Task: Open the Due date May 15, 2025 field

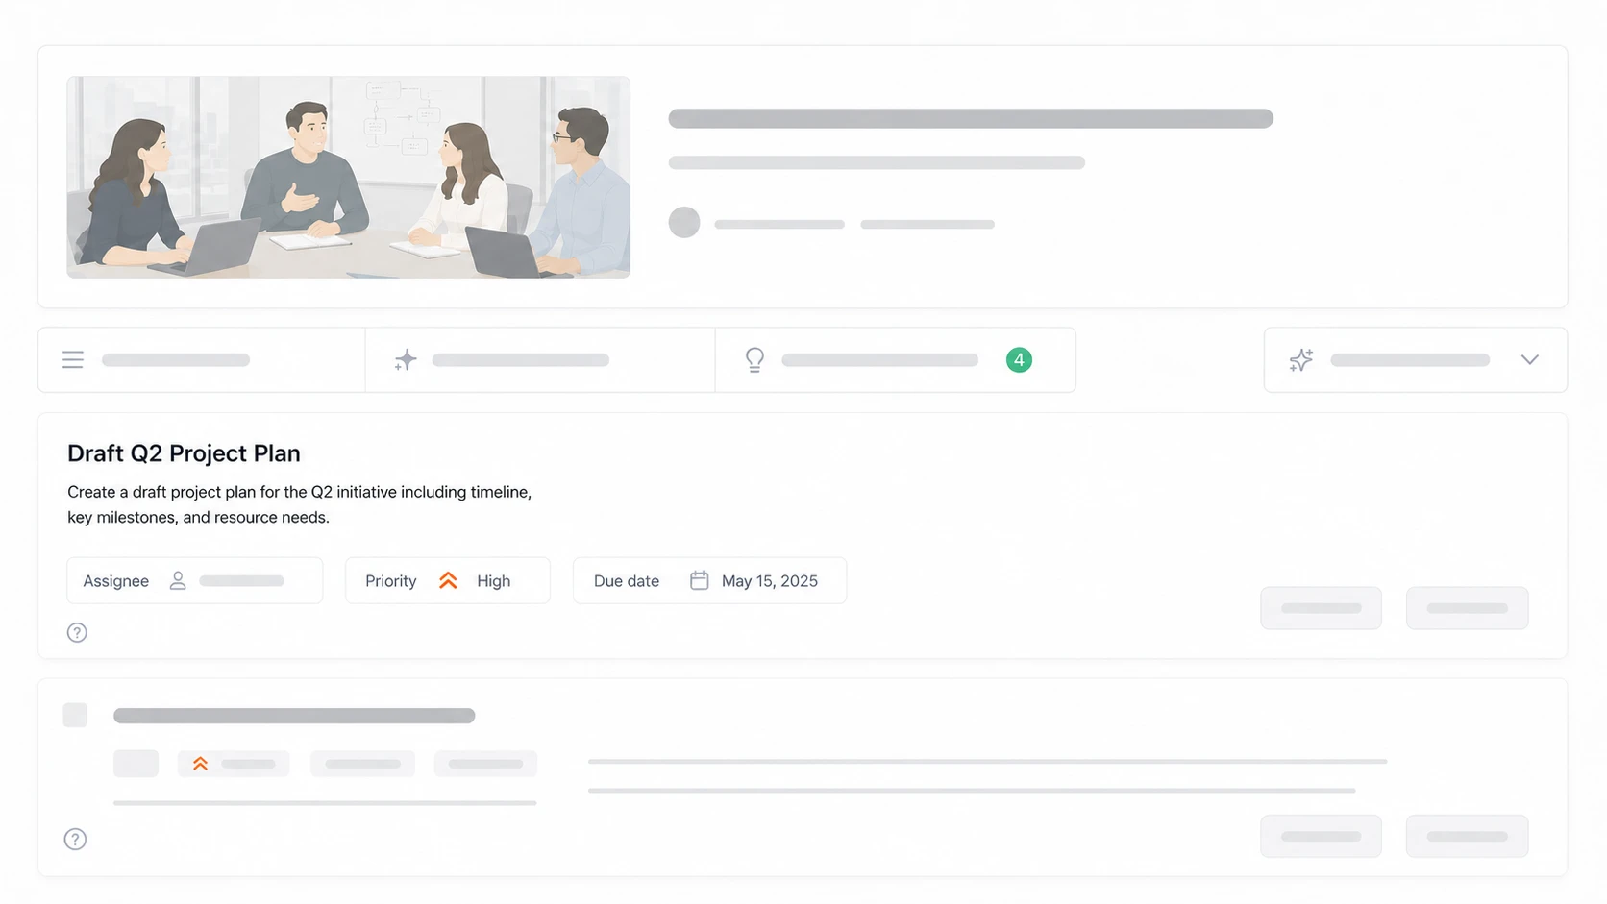Action: click(x=710, y=581)
